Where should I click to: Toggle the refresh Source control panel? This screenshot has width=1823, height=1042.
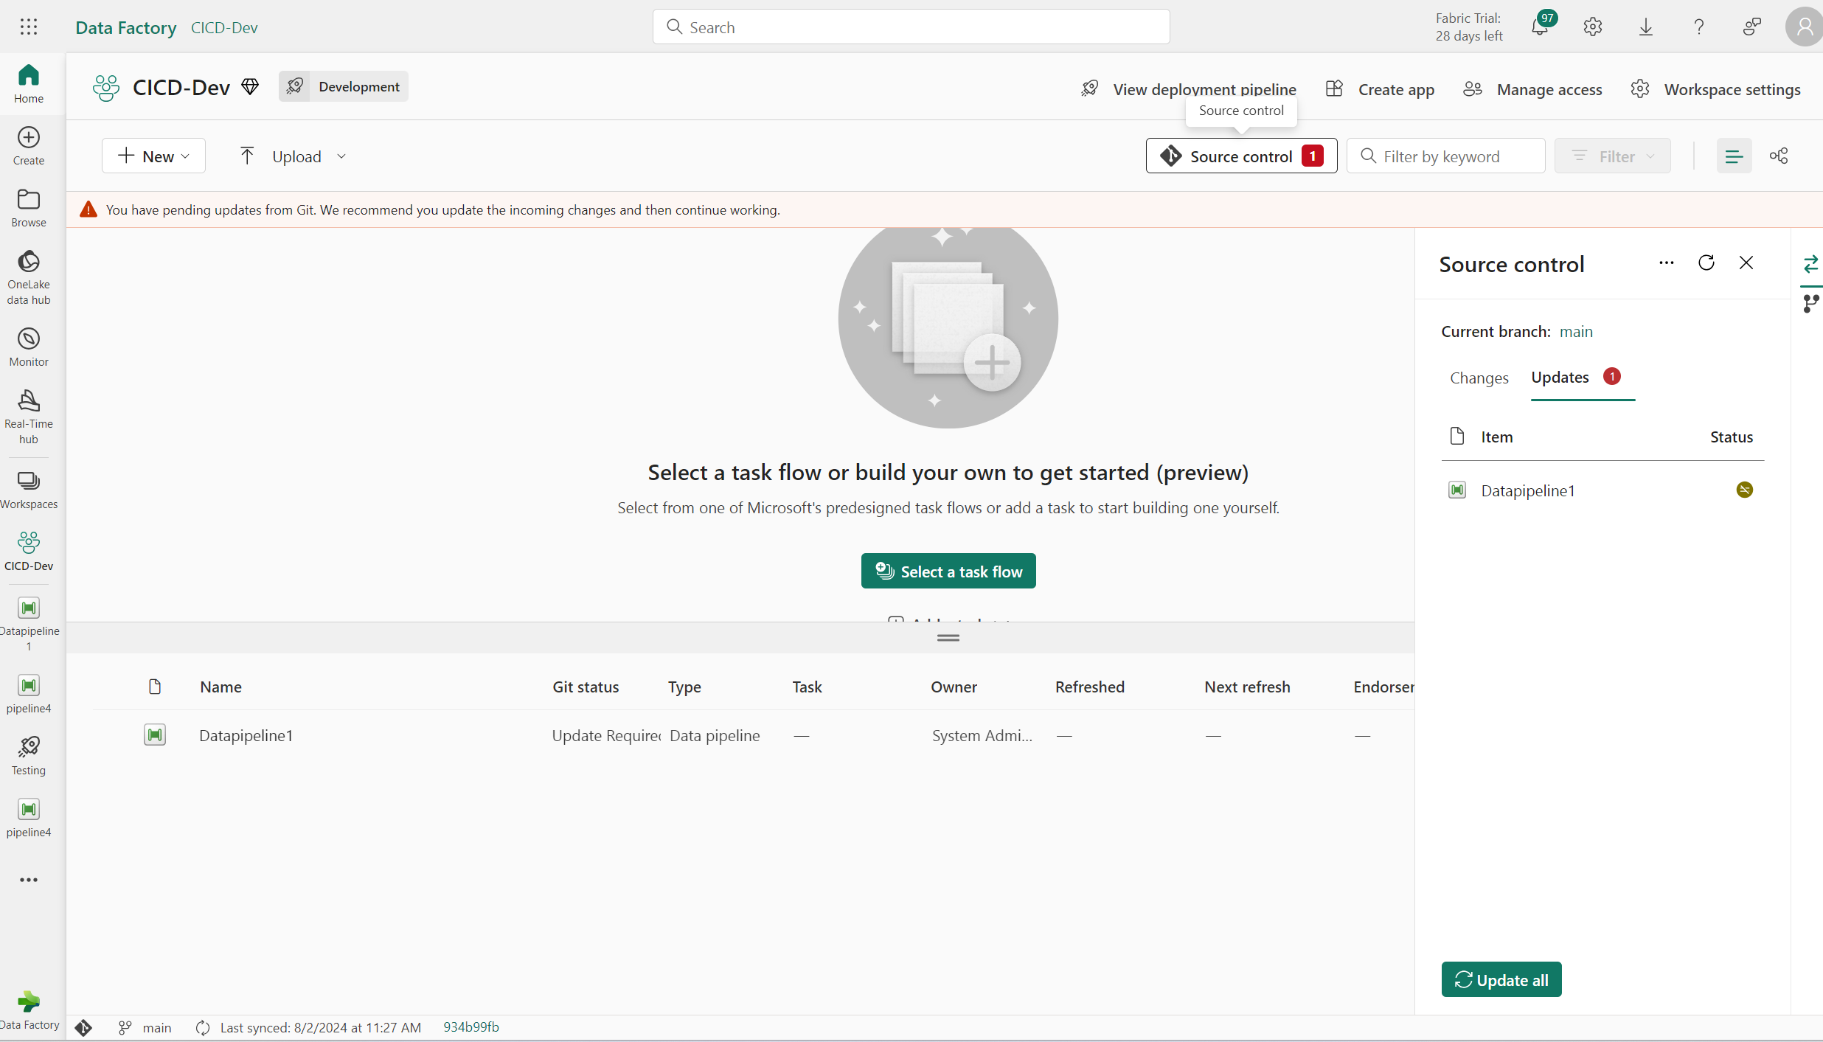pyautogui.click(x=1705, y=262)
